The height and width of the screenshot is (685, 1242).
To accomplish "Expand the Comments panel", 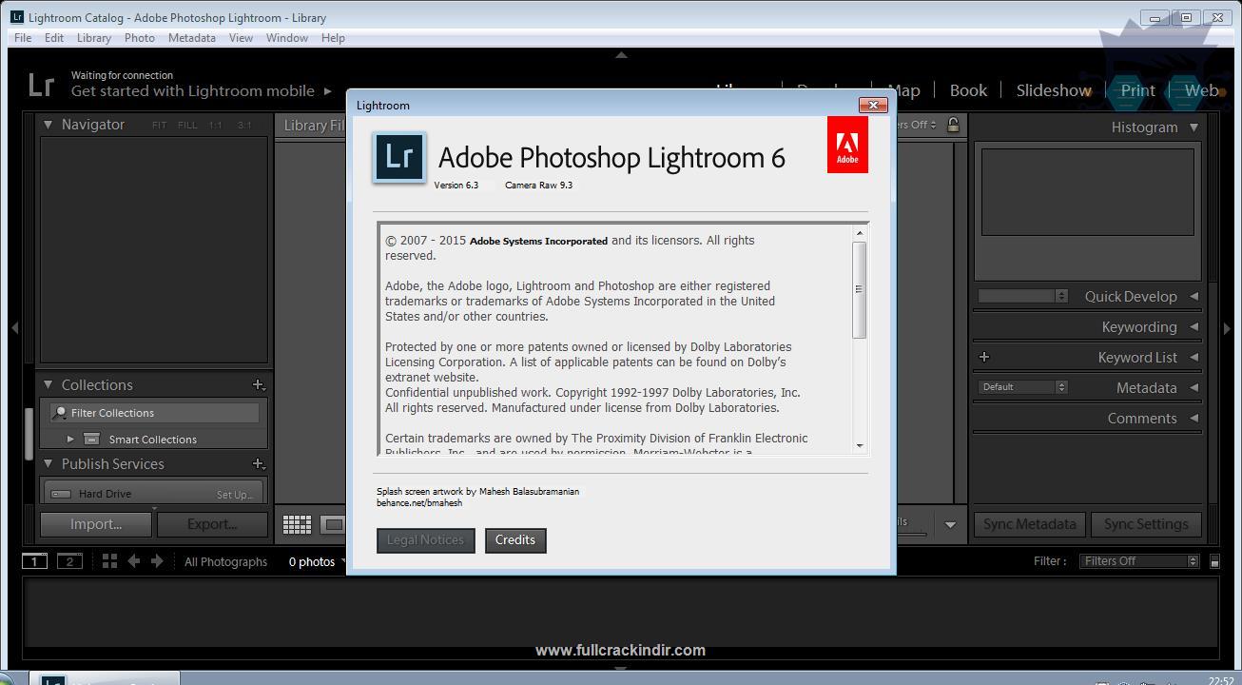I will (x=1193, y=419).
